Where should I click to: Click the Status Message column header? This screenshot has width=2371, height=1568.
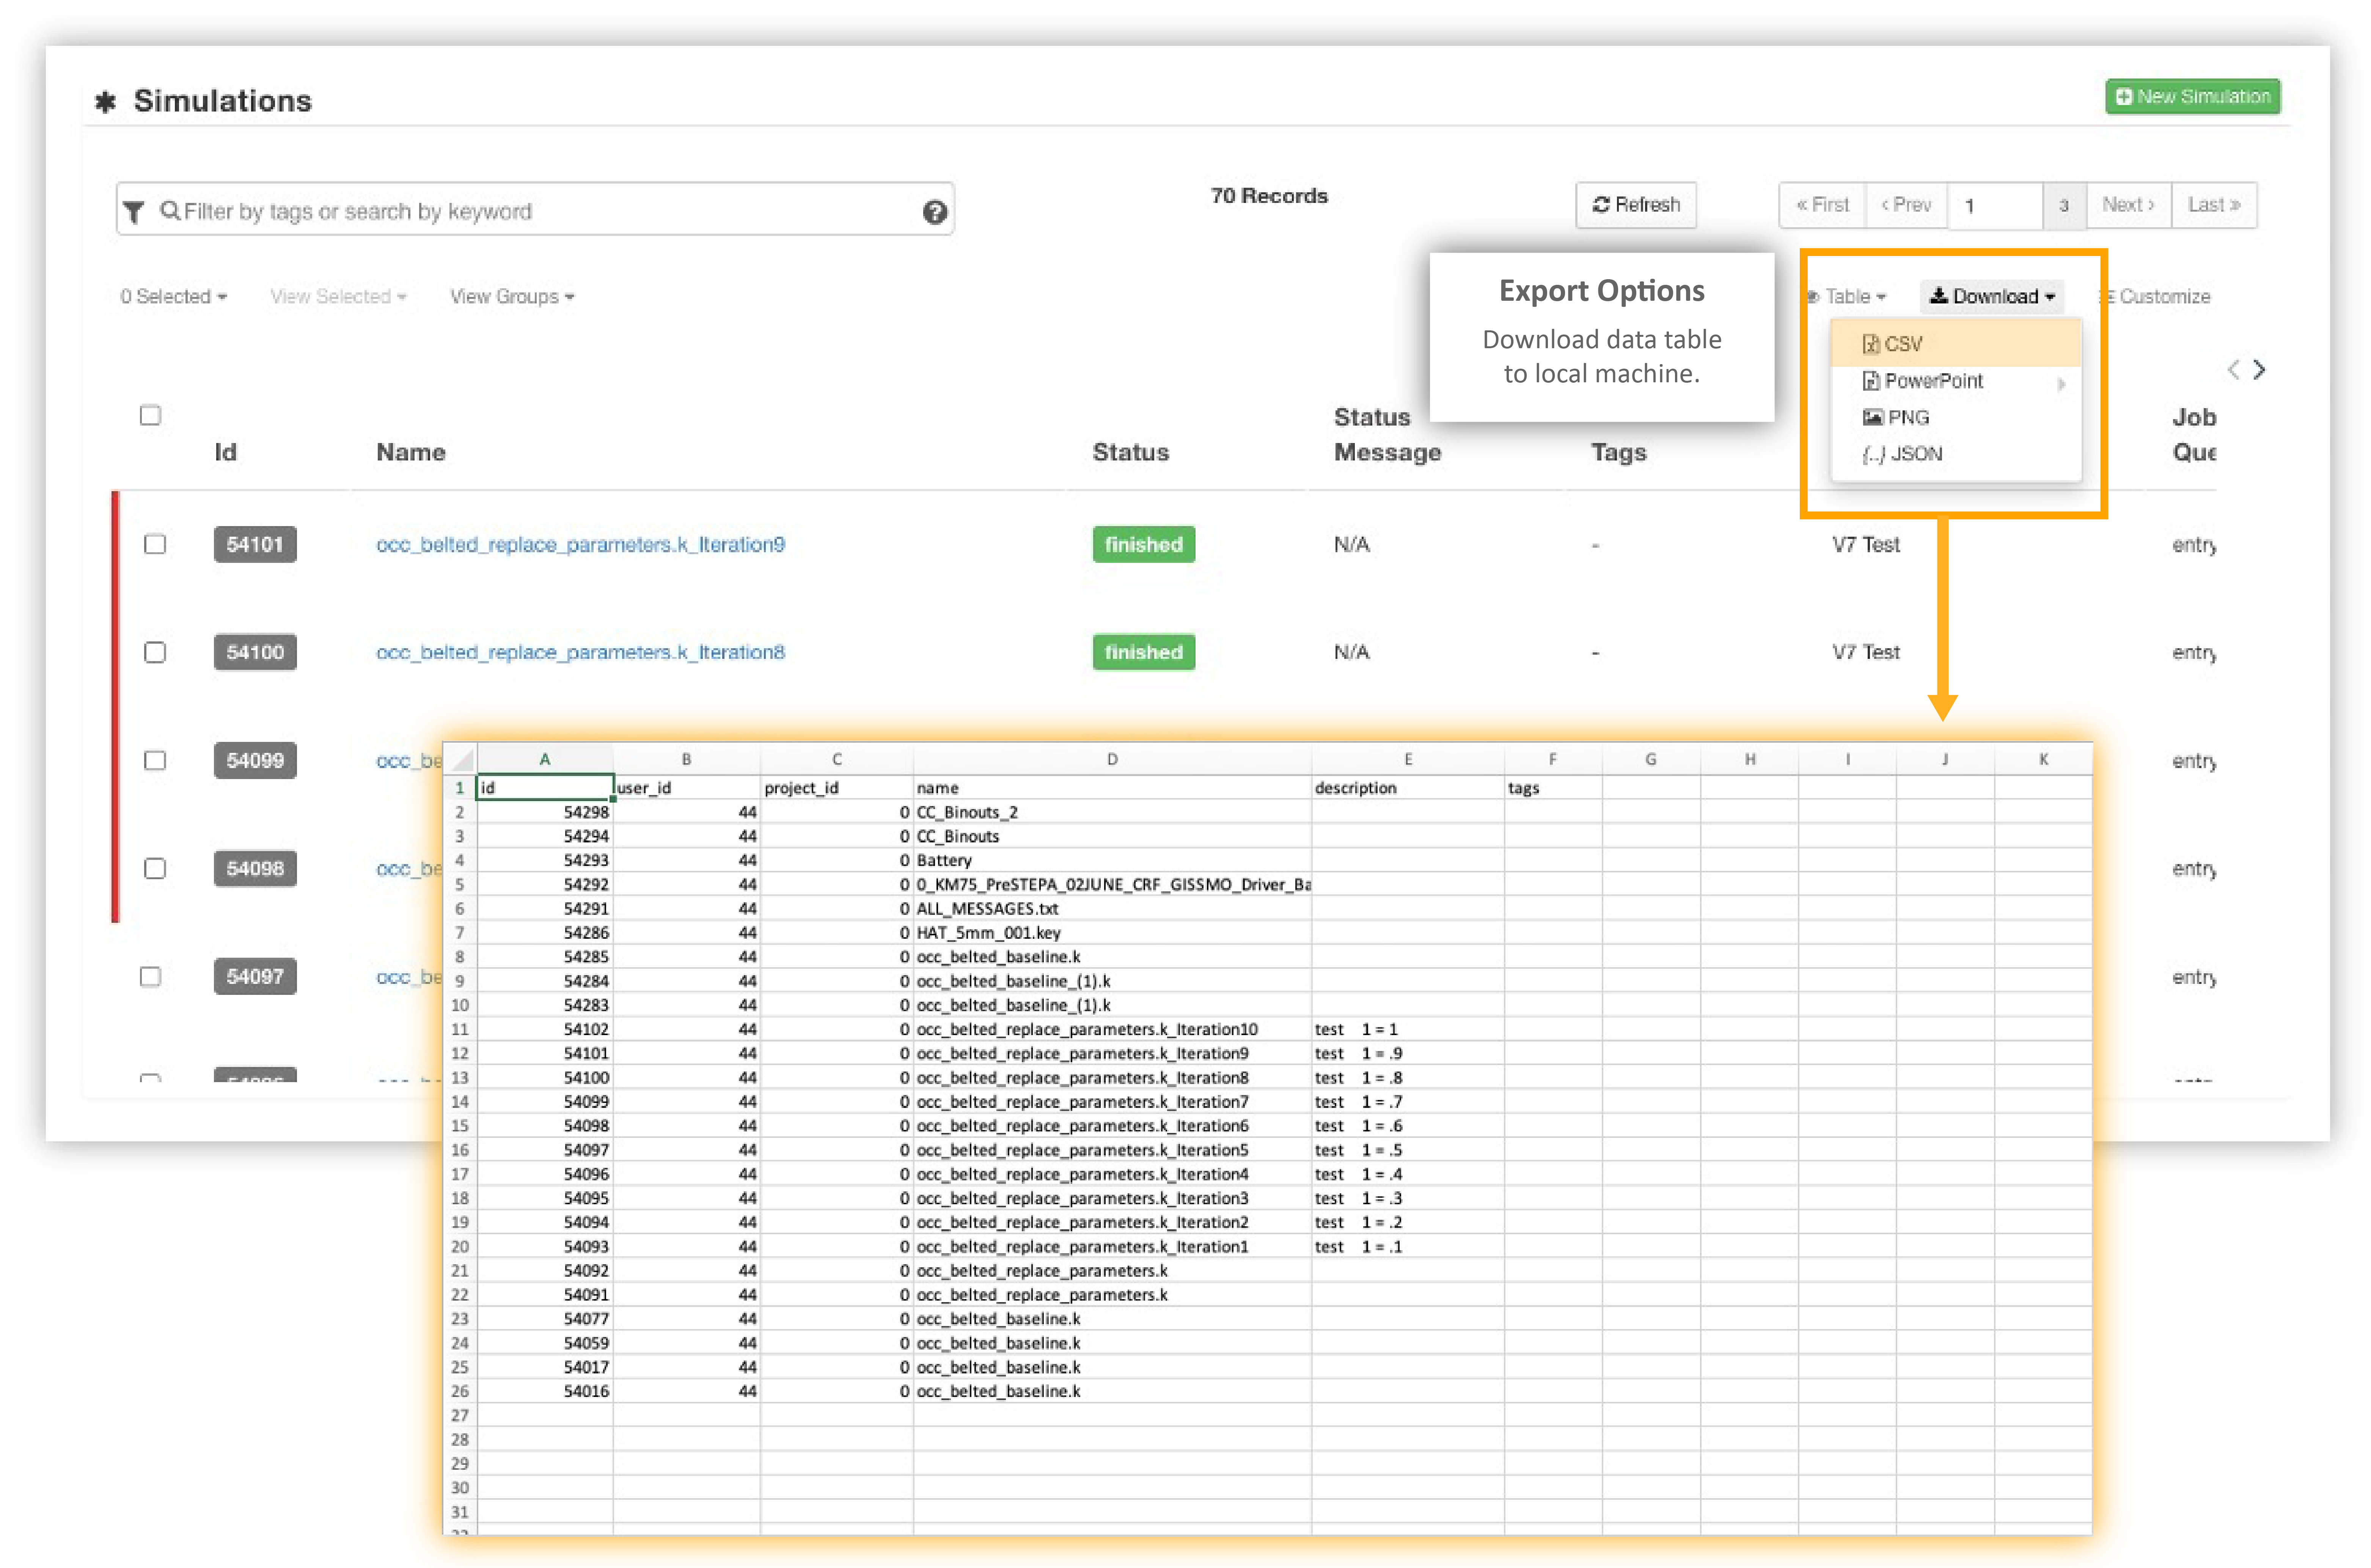(x=1387, y=435)
